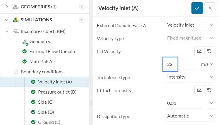Open the Material: Air item
219x125 pixels.
point(42,61)
